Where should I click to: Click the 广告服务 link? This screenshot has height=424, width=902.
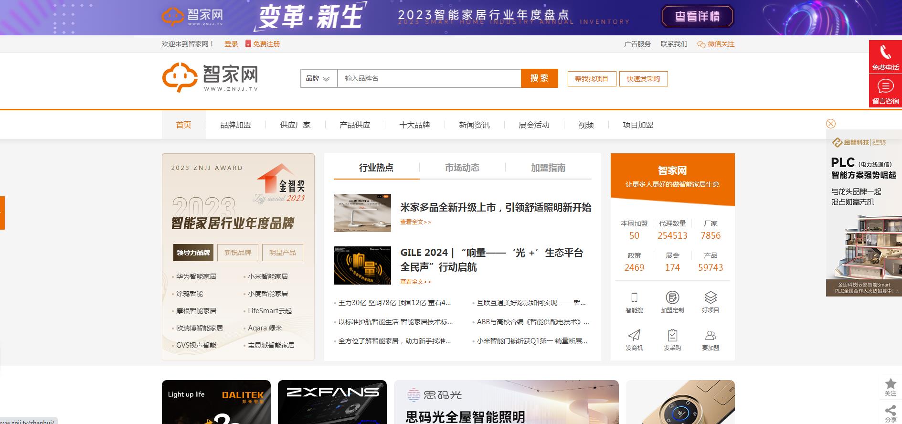point(637,44)
